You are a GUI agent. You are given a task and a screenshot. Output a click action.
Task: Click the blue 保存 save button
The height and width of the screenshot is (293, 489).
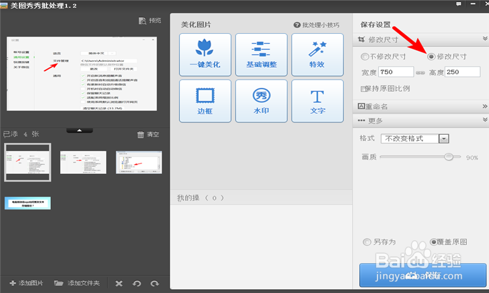click(422, 275)
